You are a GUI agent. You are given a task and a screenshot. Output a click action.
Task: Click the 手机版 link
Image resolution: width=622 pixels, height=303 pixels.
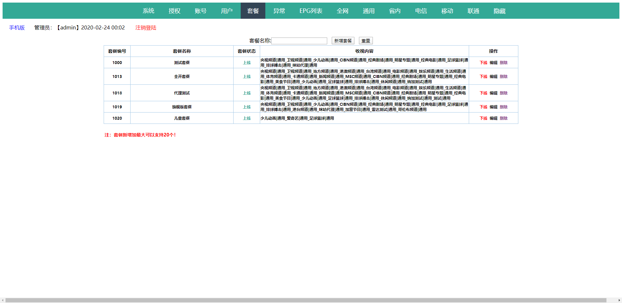tap(17, 28)
